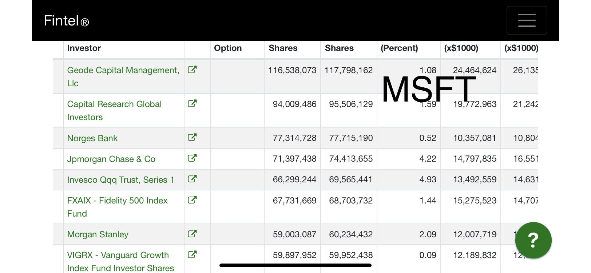Open external link icon for Capital Research Global Investors
This screenshot has height=273, width=591.
point(192,103)
